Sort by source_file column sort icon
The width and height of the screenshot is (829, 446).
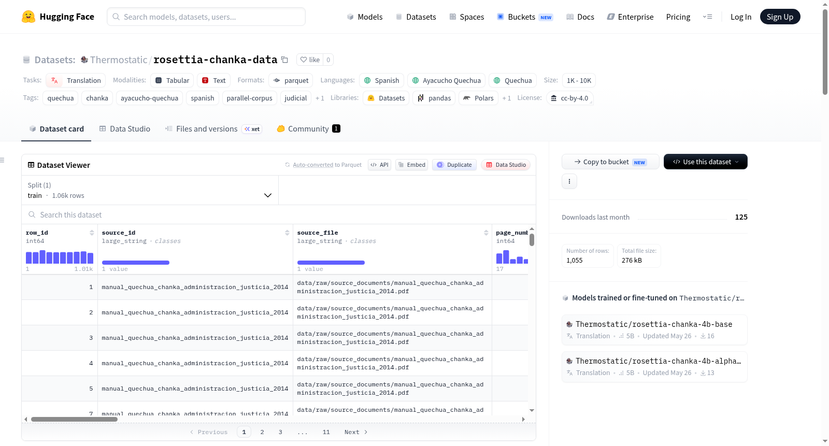[x=486, y=233]
